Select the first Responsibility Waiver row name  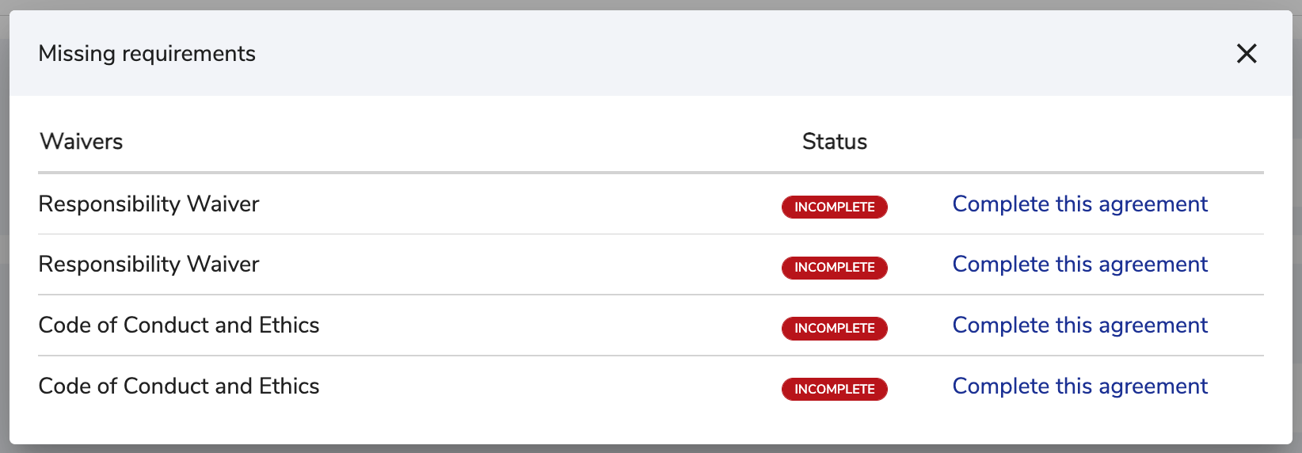tap(149, 204)
